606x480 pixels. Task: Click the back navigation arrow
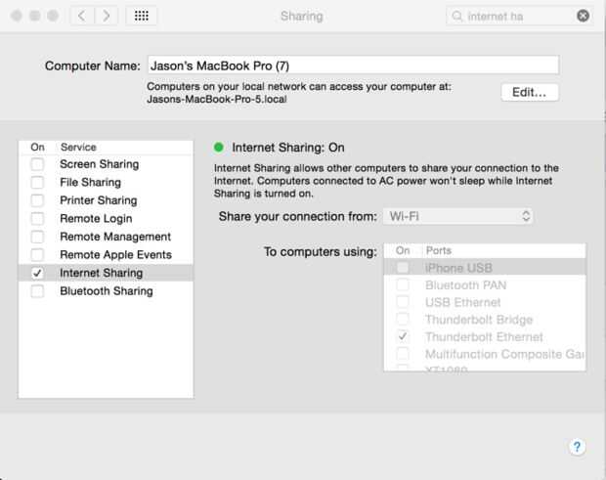coord(82,16)
